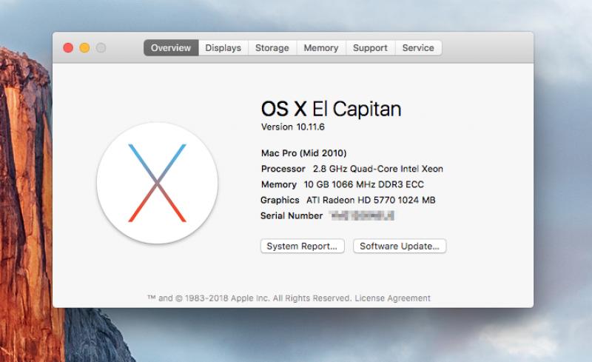592x362 pixels.
Task: Switch to the Memory tab
Action: click(321, 48)
